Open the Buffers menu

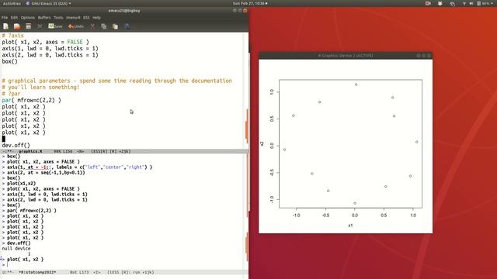[x=44, y=18]
